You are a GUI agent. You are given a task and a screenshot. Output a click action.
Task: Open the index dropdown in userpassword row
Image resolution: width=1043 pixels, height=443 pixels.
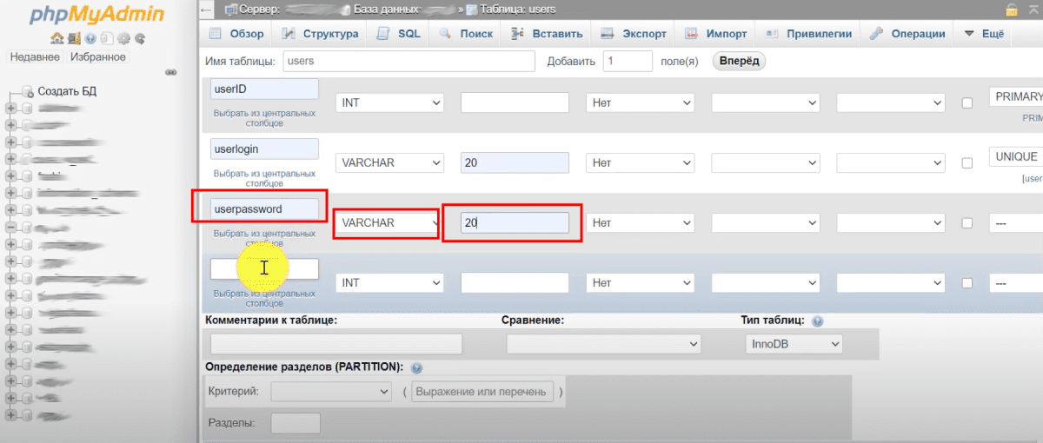(1016, 223)
